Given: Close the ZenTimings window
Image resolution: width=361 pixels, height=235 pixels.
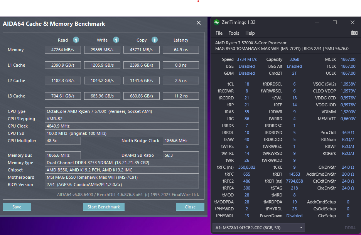Looking at the screenshot, I should point(353,22).
